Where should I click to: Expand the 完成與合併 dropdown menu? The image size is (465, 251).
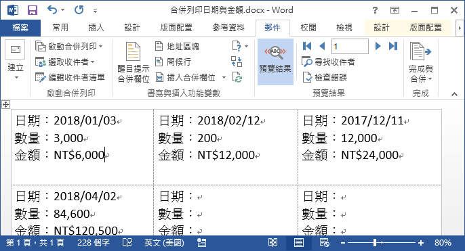coord(420,62)
